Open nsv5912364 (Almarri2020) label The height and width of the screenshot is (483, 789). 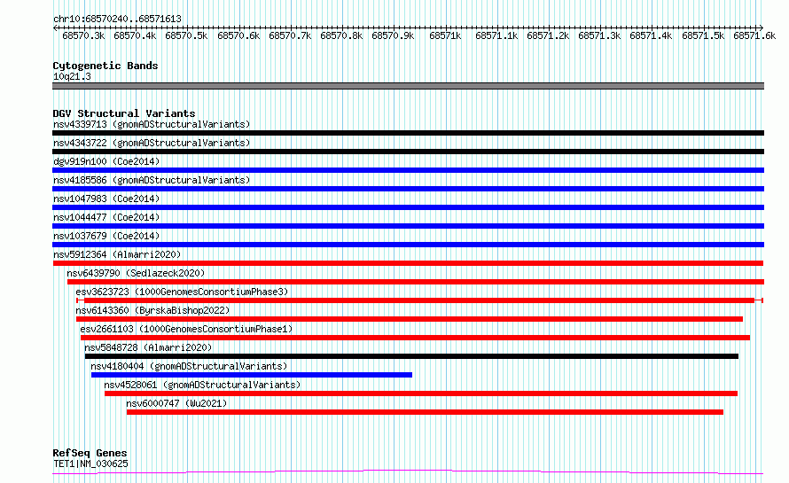click(117, 254)
